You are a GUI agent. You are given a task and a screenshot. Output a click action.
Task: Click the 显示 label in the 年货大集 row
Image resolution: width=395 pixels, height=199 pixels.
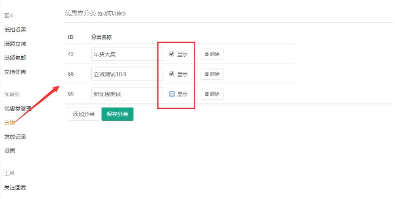pos(183,54)
